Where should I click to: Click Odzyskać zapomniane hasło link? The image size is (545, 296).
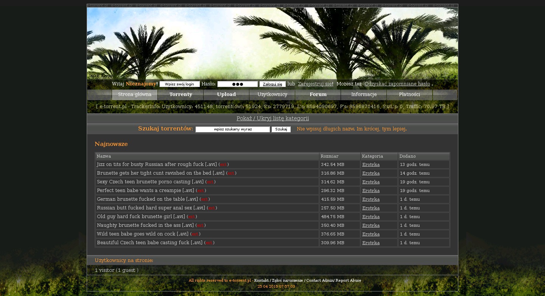(397, 84)
